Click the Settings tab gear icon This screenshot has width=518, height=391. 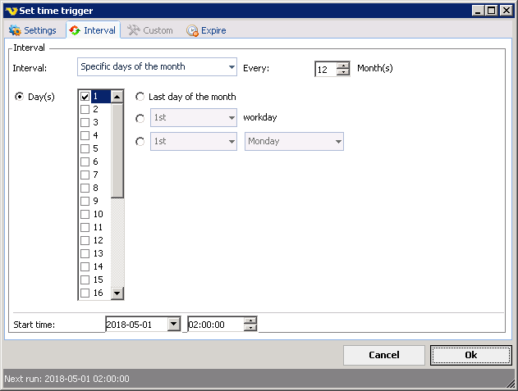pyautogui.click(x=14, y=30)
